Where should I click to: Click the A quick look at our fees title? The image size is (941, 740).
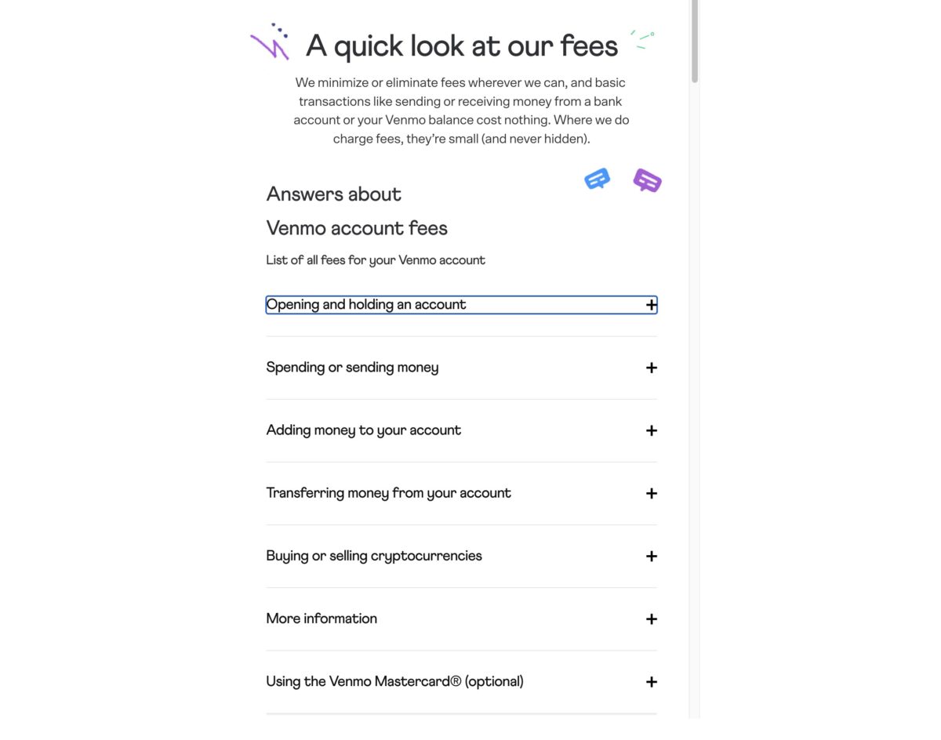tap(462, 46)
